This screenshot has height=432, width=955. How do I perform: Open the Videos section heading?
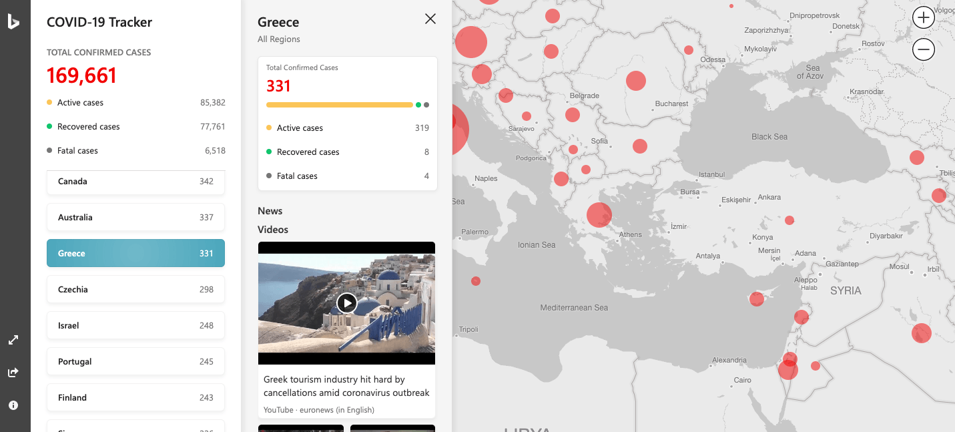click(x=273, y=230)
